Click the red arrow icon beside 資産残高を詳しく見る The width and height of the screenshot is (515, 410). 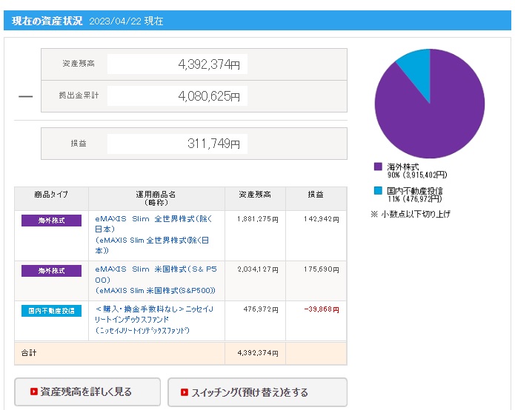[33, 391]
